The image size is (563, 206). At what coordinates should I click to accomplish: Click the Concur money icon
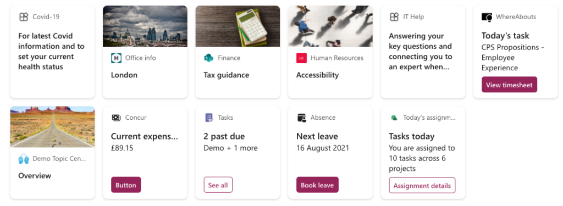pyautogui.click(x=116, y=118)
